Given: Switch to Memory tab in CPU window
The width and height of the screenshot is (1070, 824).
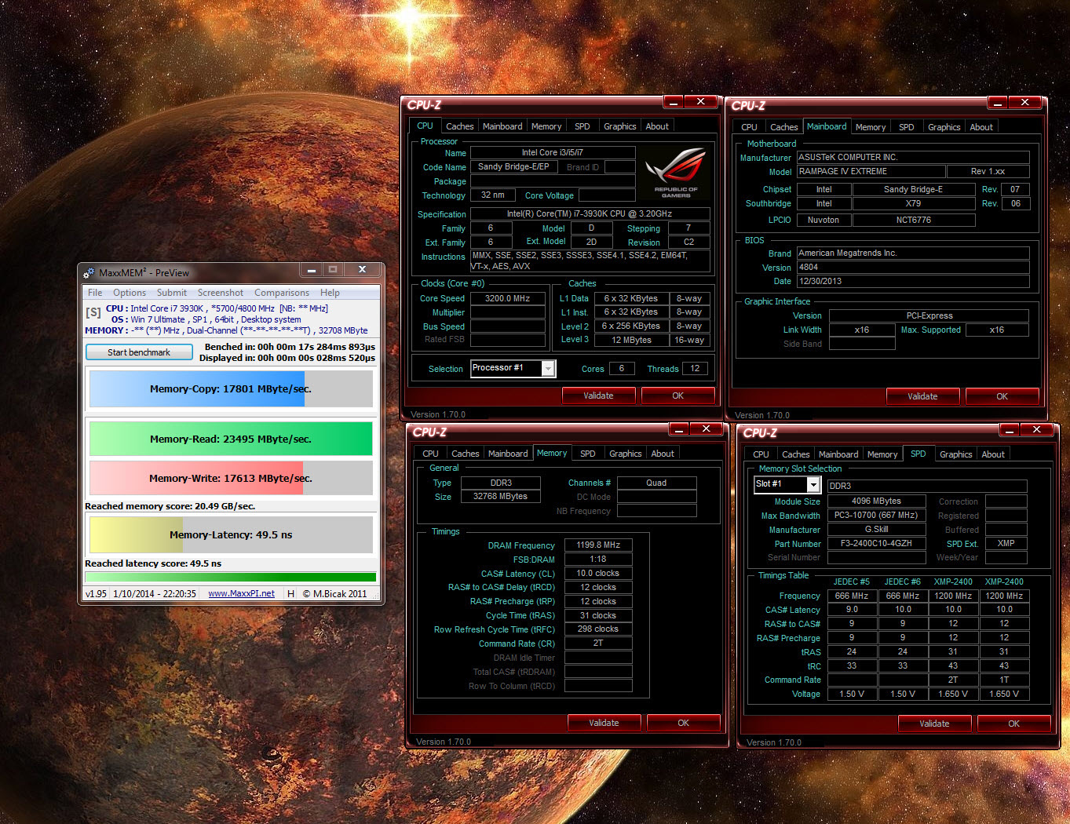Looking at the screenshot, I should pos(546,126).
